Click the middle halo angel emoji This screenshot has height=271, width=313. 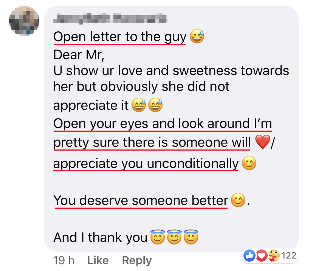pyautogui.click(x=174, y=237)
